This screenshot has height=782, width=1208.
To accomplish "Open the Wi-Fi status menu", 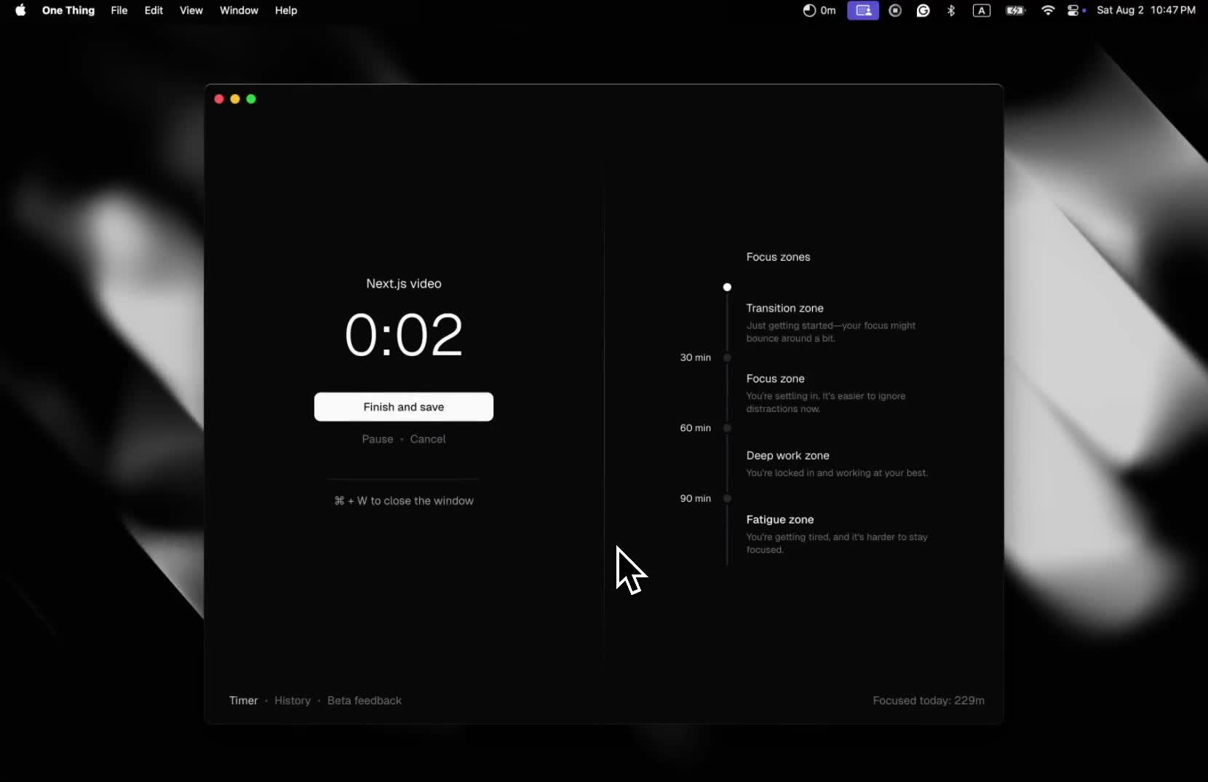I will 1048,10.
